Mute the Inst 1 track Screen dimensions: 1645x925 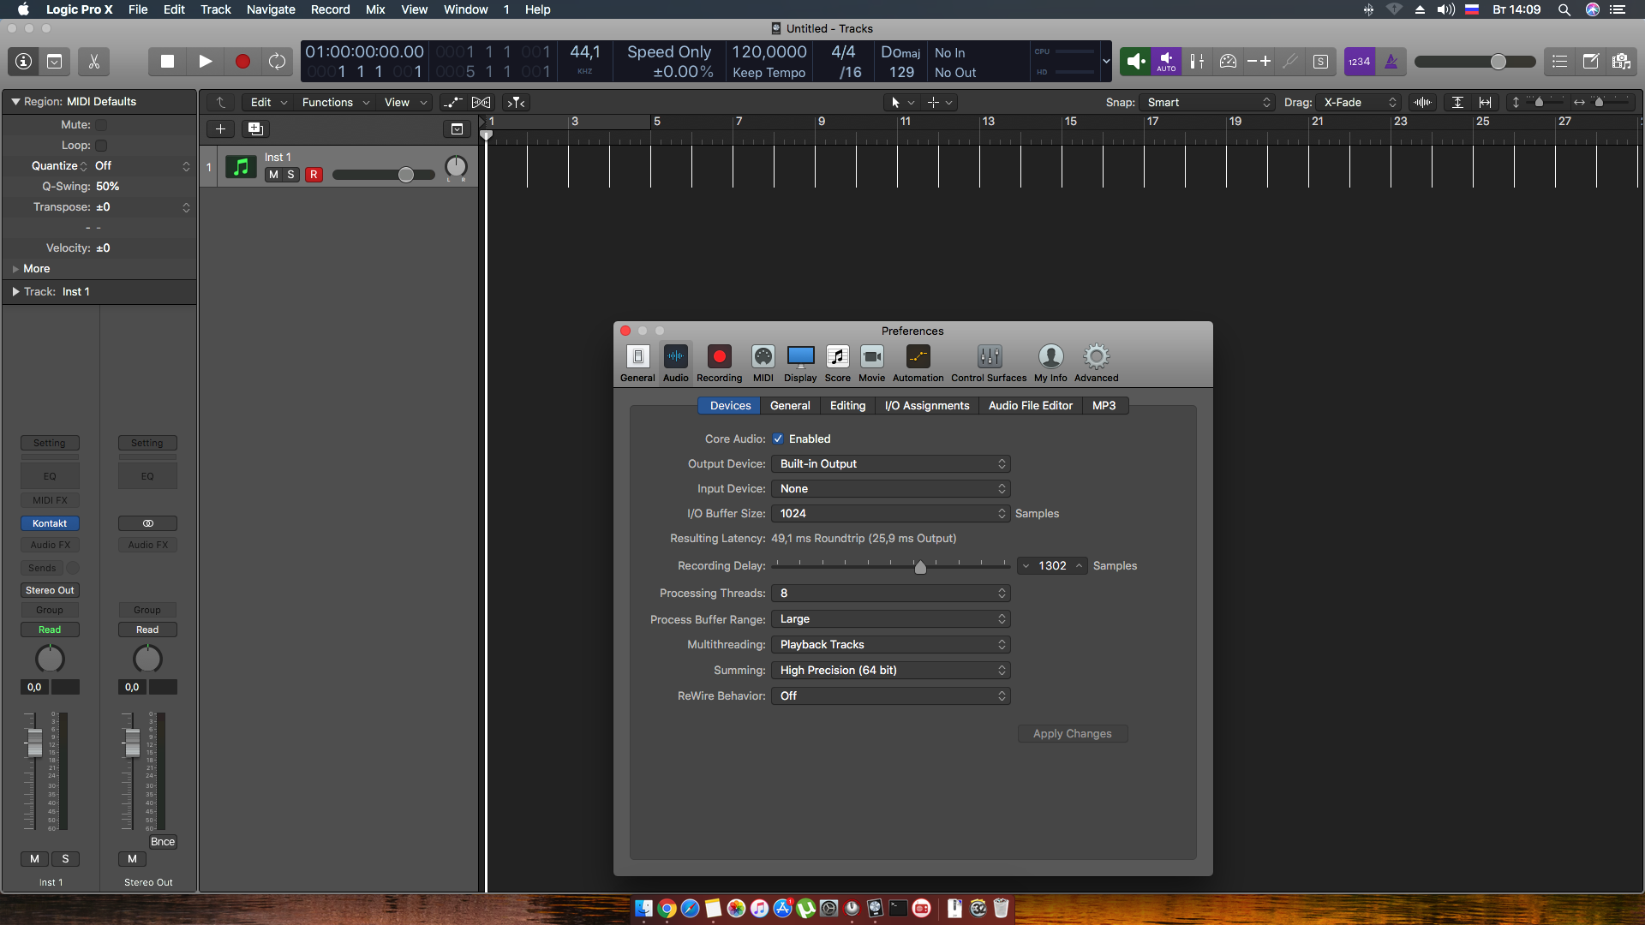click(x=273, y=175)
